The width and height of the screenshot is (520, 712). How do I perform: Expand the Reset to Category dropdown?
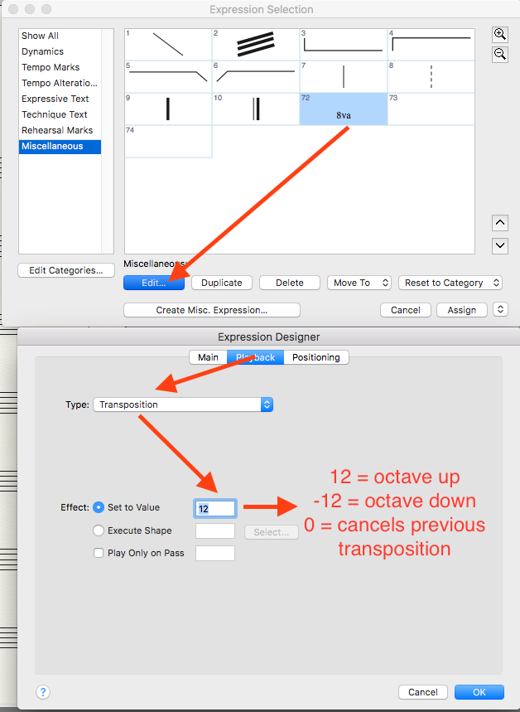point(450,283)
